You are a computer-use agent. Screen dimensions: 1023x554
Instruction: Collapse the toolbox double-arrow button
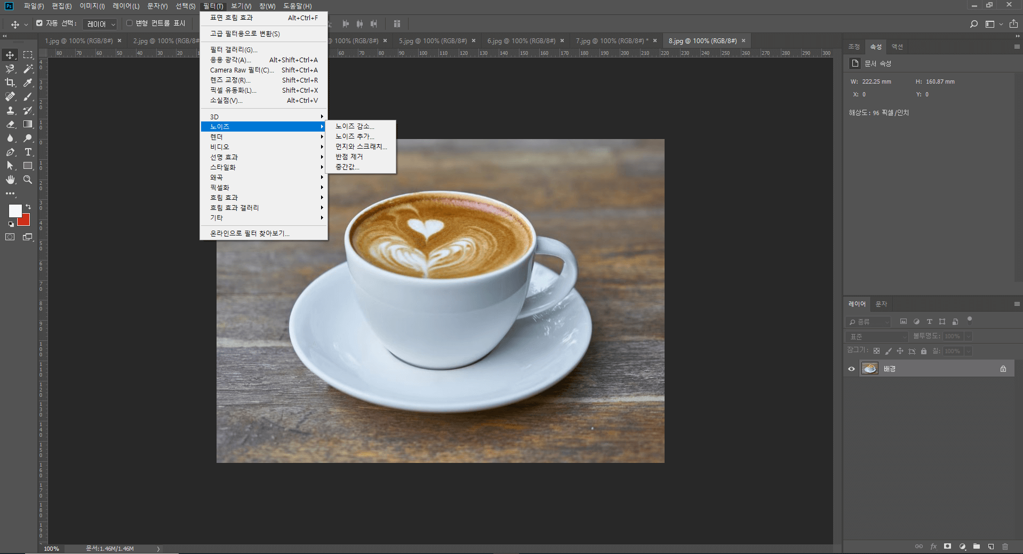tap(5, 36)
